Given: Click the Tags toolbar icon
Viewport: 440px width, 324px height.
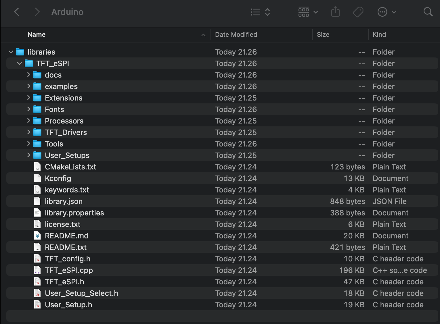Looking at the screenshot, I should click(x=358, y=12).
